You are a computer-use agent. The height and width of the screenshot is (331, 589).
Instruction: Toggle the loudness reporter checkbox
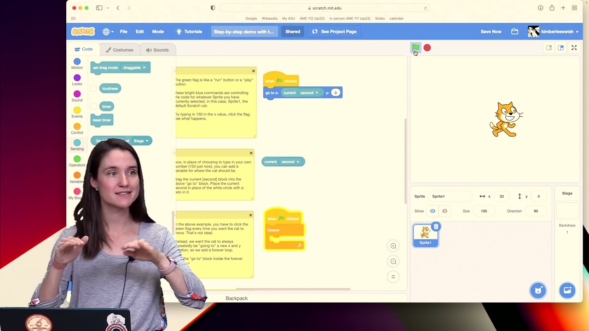93,88
